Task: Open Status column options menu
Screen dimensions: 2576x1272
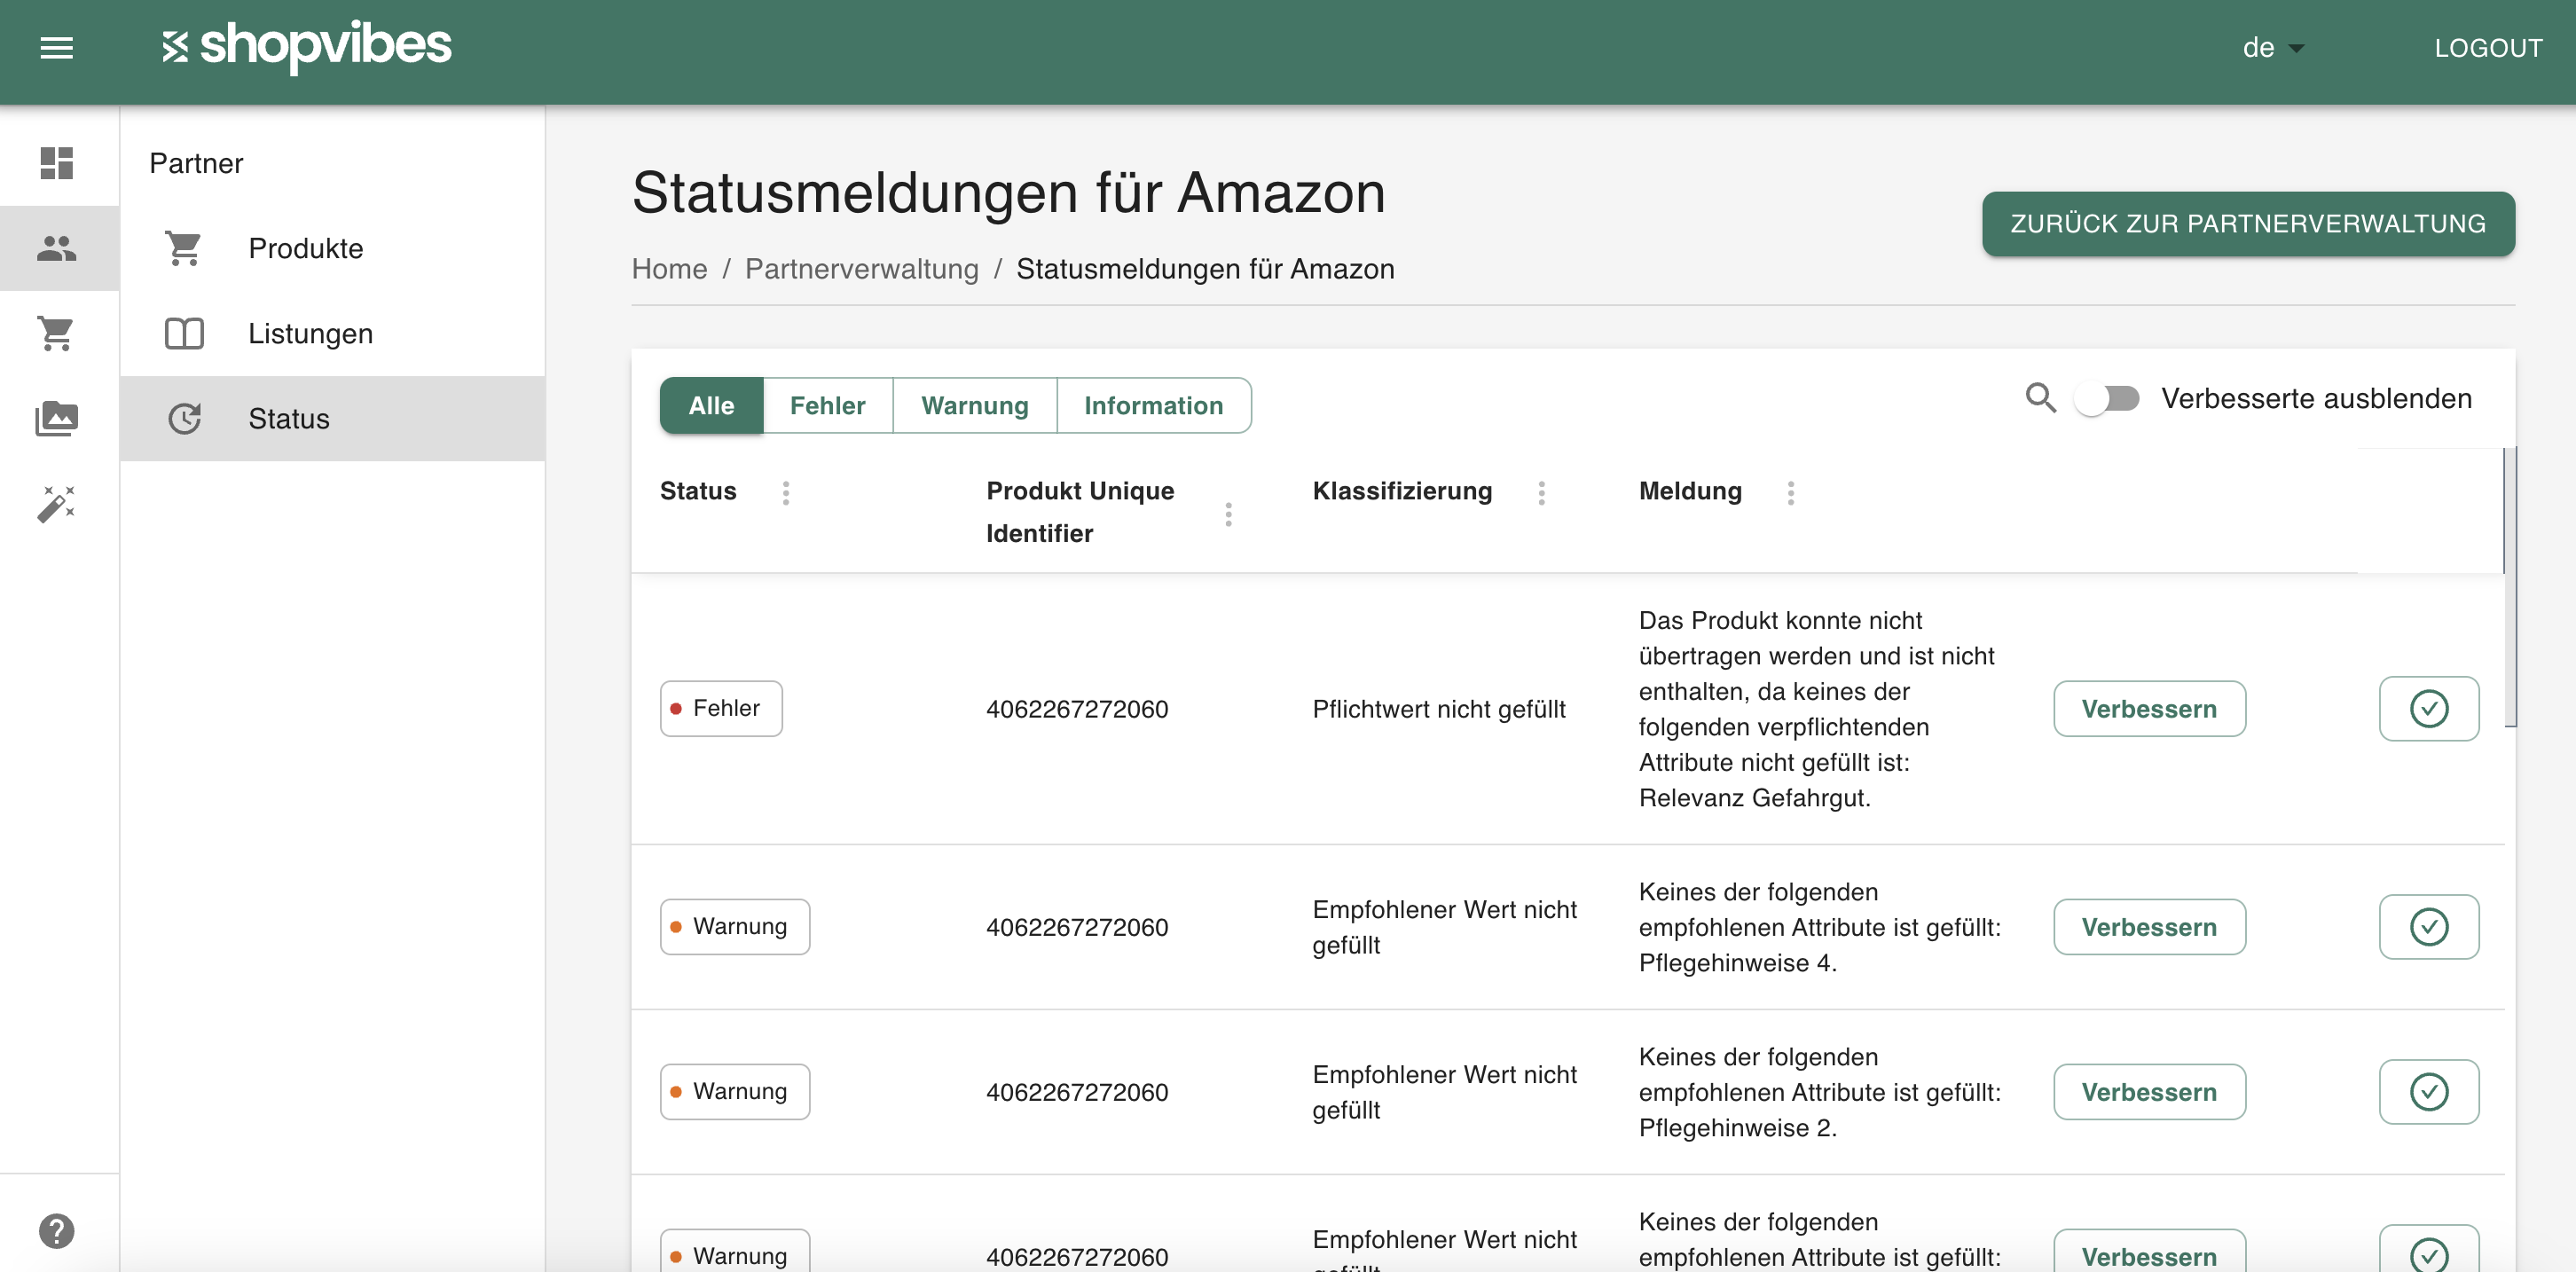Action: tap(786, 492)
